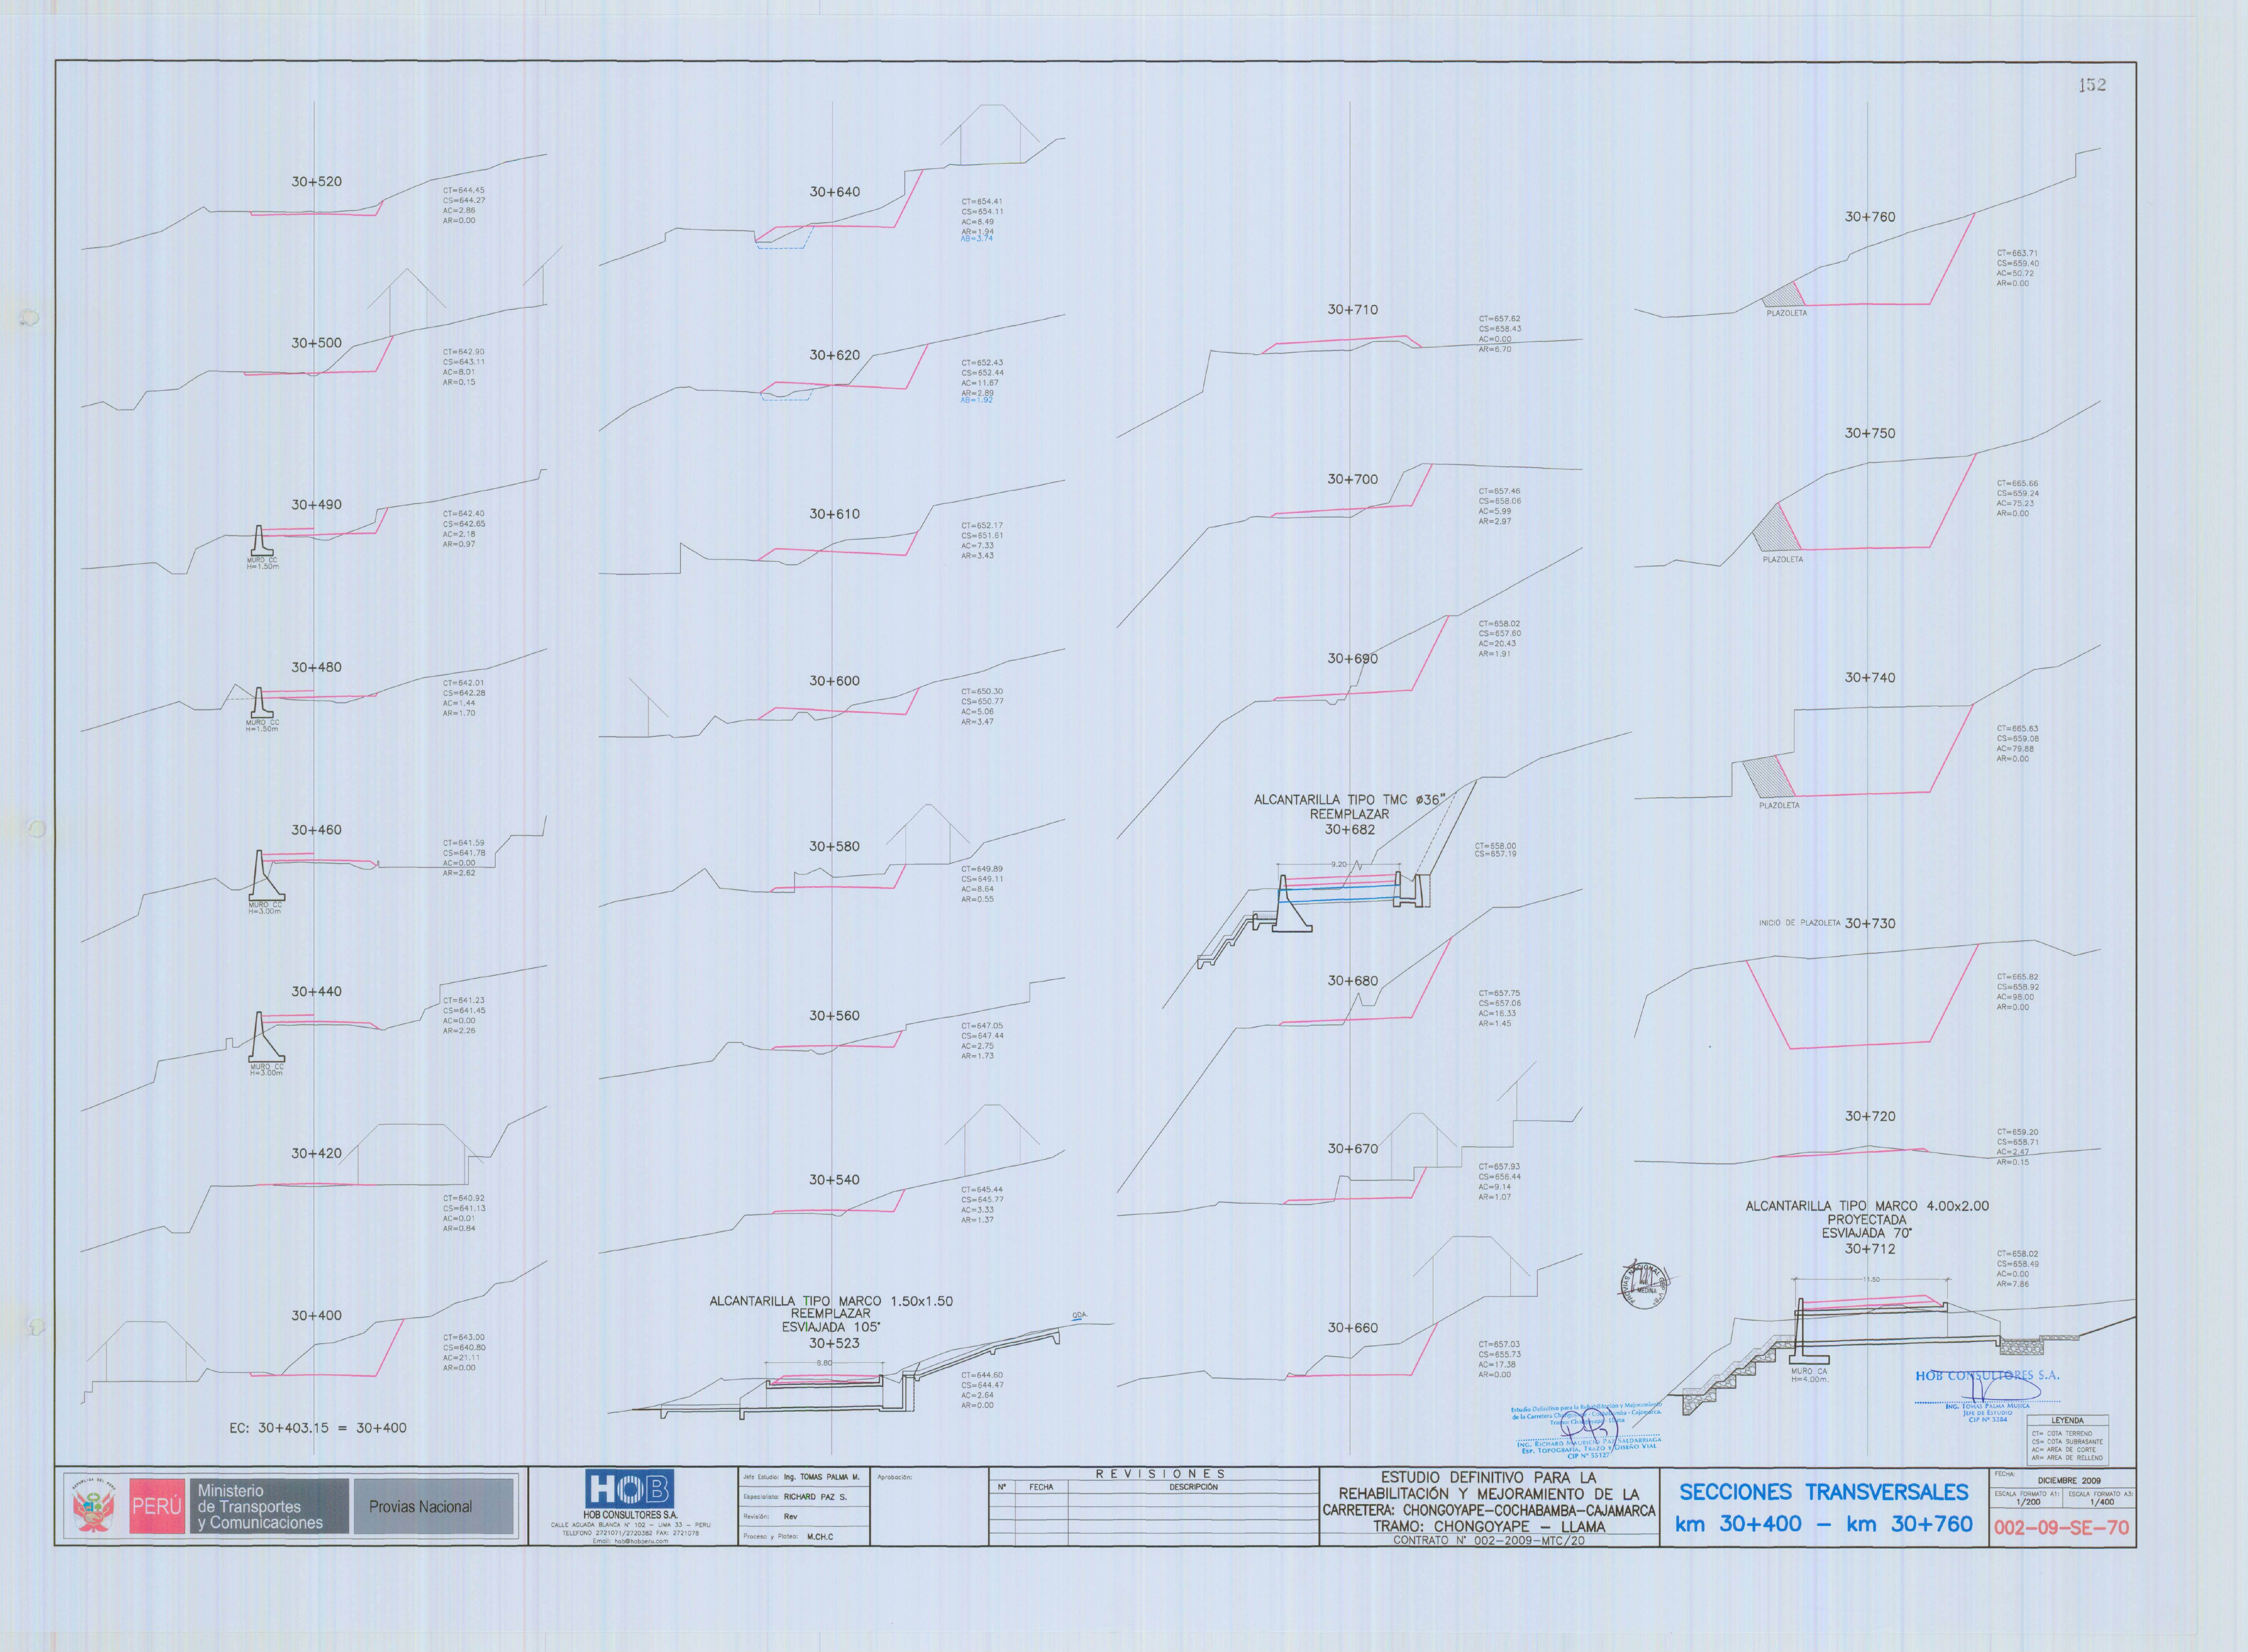Click section label 30+670
2248x1652 pixels.
coord(1353,1149)
